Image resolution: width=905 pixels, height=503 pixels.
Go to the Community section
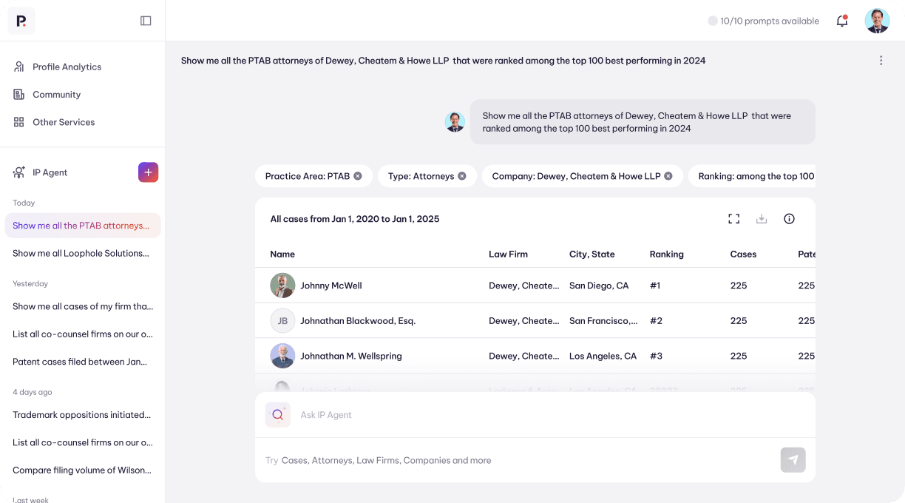56,95
